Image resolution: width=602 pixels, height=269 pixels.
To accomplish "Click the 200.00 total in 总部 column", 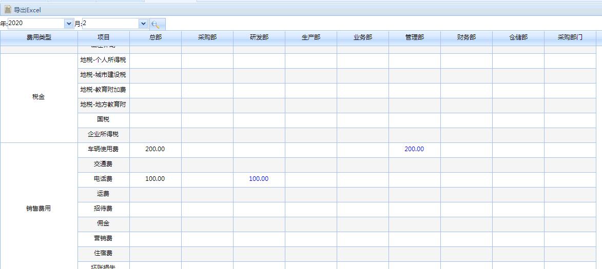I will click(x=155, y=150).
